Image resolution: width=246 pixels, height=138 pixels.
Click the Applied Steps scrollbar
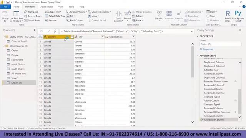(239, 101)
